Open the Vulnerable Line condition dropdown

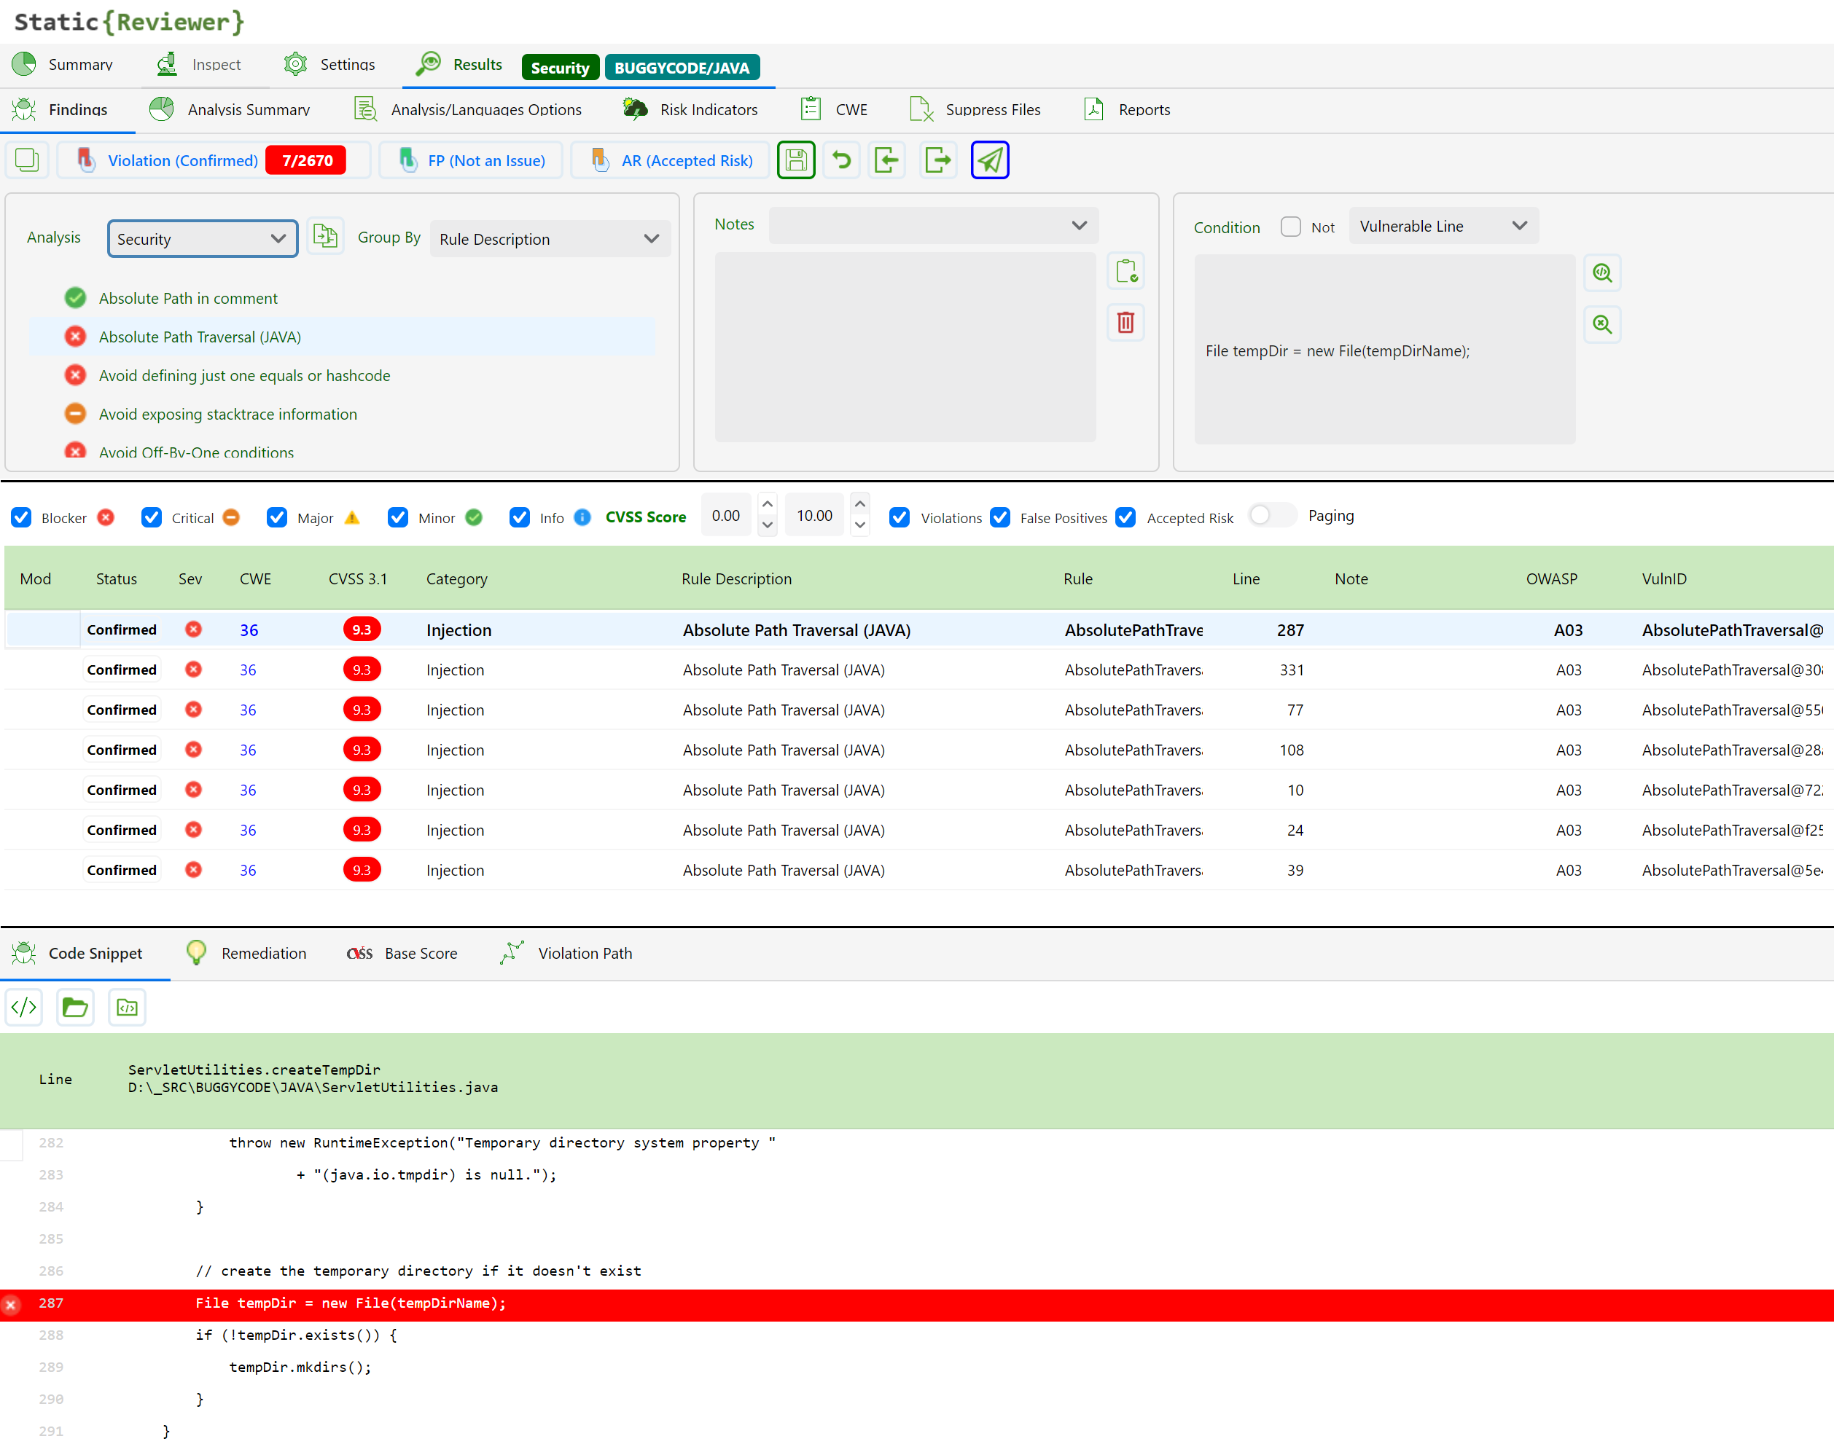pos(1443,227)
